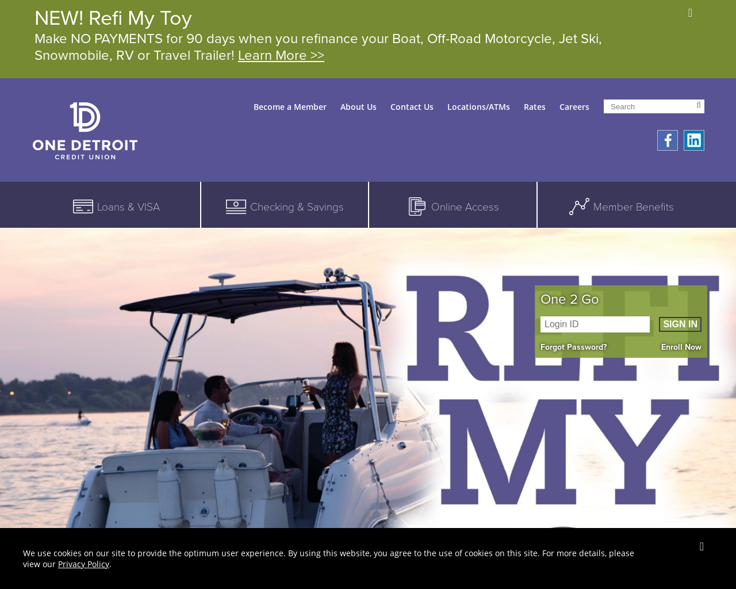Screen dimensions: 736x589
Task: Open the Privacy Policy link
Action: tap(83, 564)
